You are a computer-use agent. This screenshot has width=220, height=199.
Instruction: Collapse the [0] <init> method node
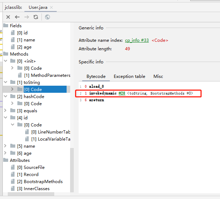coord(6,61)
